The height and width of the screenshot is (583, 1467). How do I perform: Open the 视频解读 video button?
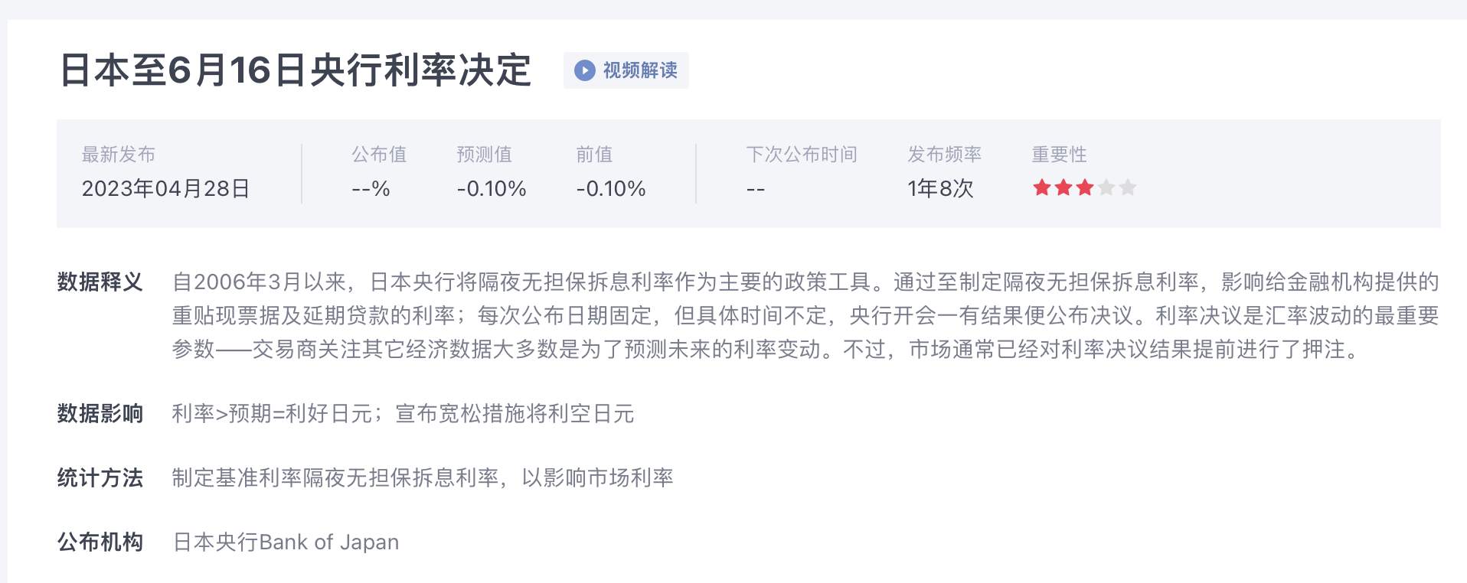point(626,70)
